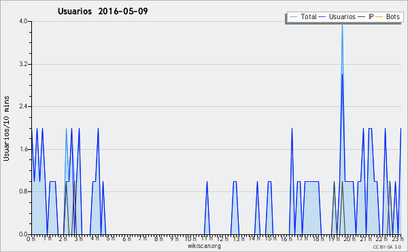The height and width of the screenshot is (252, 408).
Task: Click the 3.2 y-axis value
Action: click(23, 64)
